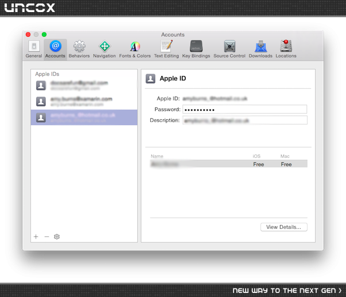Open Text Editing preferences
346x297 pixels.
pyautogui.click(x=166, y=49)
